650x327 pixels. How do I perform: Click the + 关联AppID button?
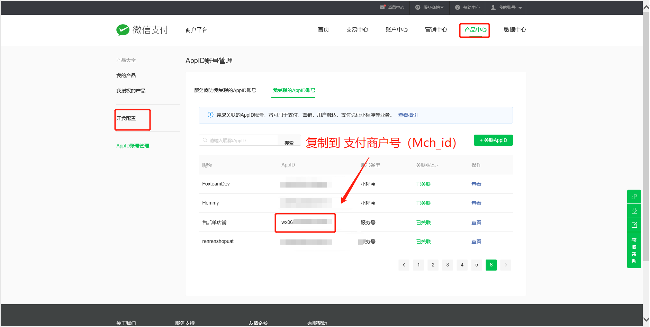click(x=493, y=140)
